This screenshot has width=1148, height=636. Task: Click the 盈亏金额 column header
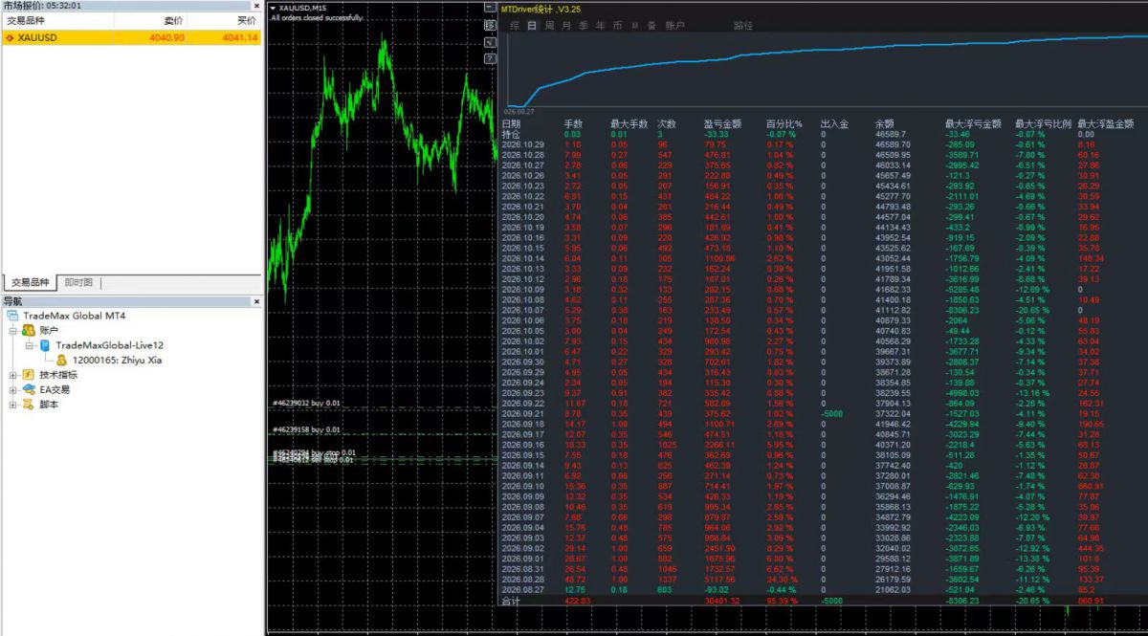tap(722, 123)
